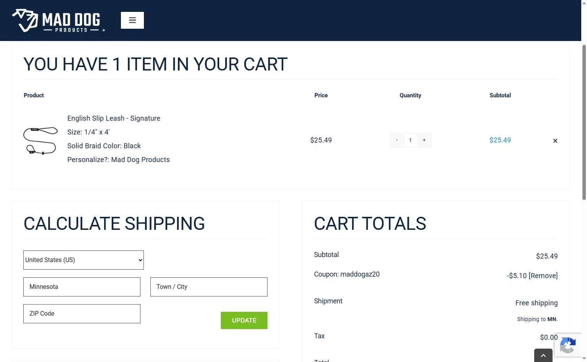Click the $25.49 item subtotal amount
Image resolution: width=587 pixels, height=362 pixels.
(500, 140)
